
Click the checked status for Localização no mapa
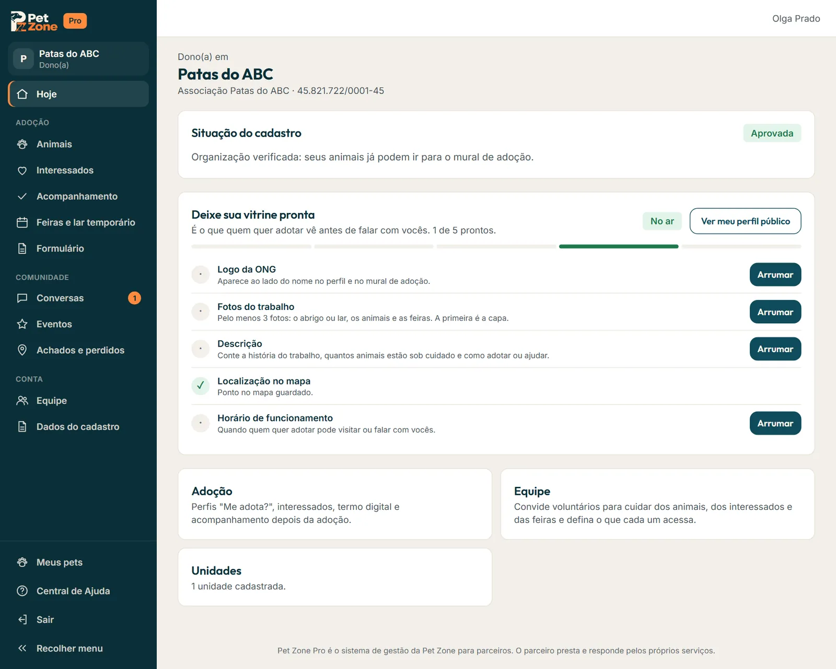[200, 386]
